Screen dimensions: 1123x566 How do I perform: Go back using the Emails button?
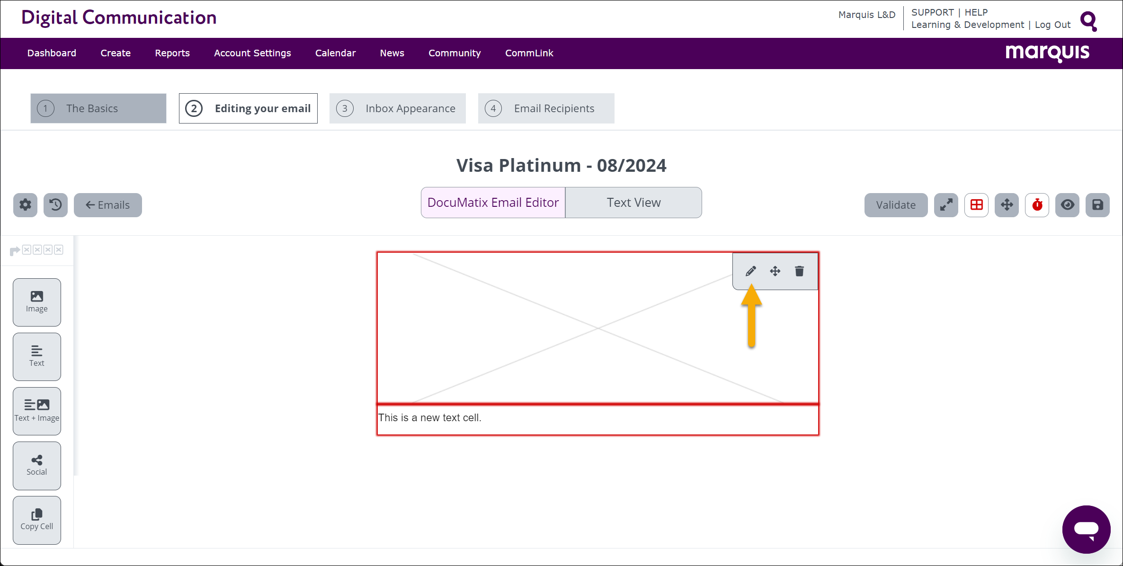[x=107, y=205]
